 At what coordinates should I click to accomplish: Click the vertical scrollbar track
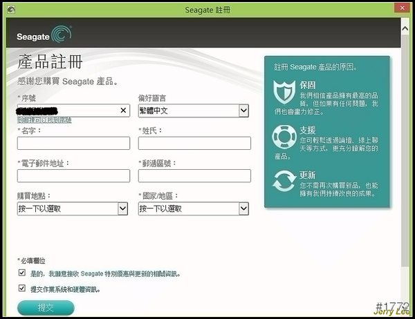[405, 173]
